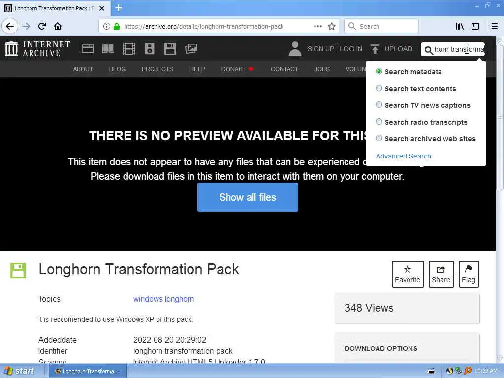Go back to the previous page
This screenshot has height=378, width=504.
point(10,27)
